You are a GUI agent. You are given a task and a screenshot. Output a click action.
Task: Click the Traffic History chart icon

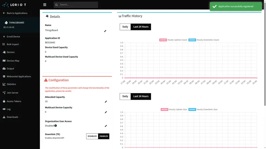pos(120,16)
